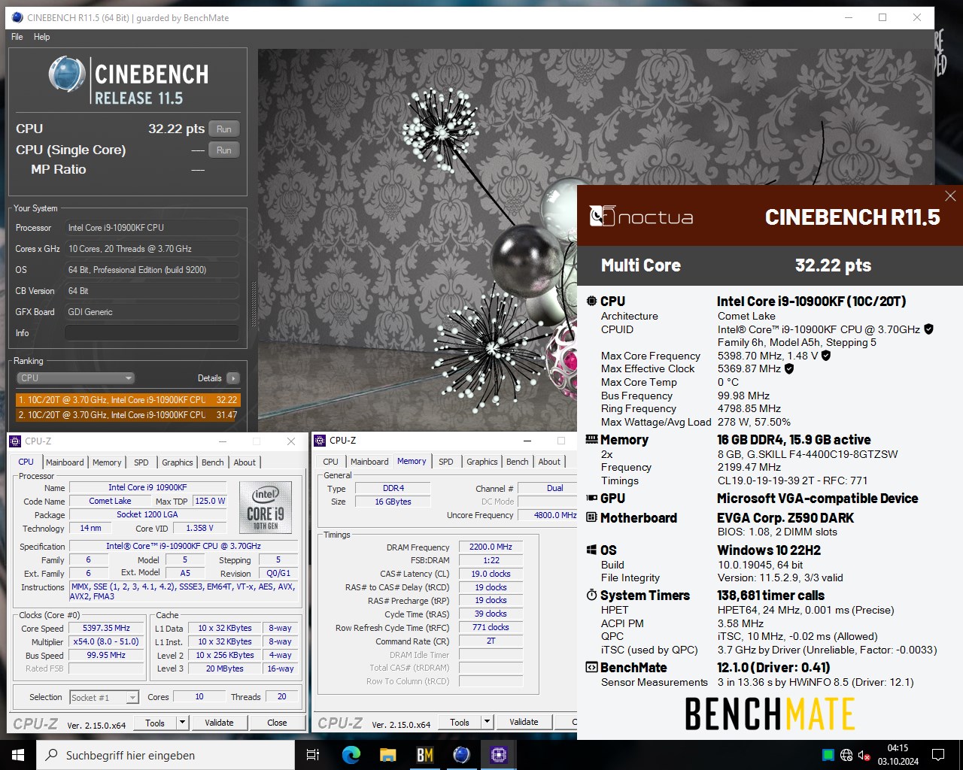Switch to CPU-Z on the taskbar

coord(499,755)
